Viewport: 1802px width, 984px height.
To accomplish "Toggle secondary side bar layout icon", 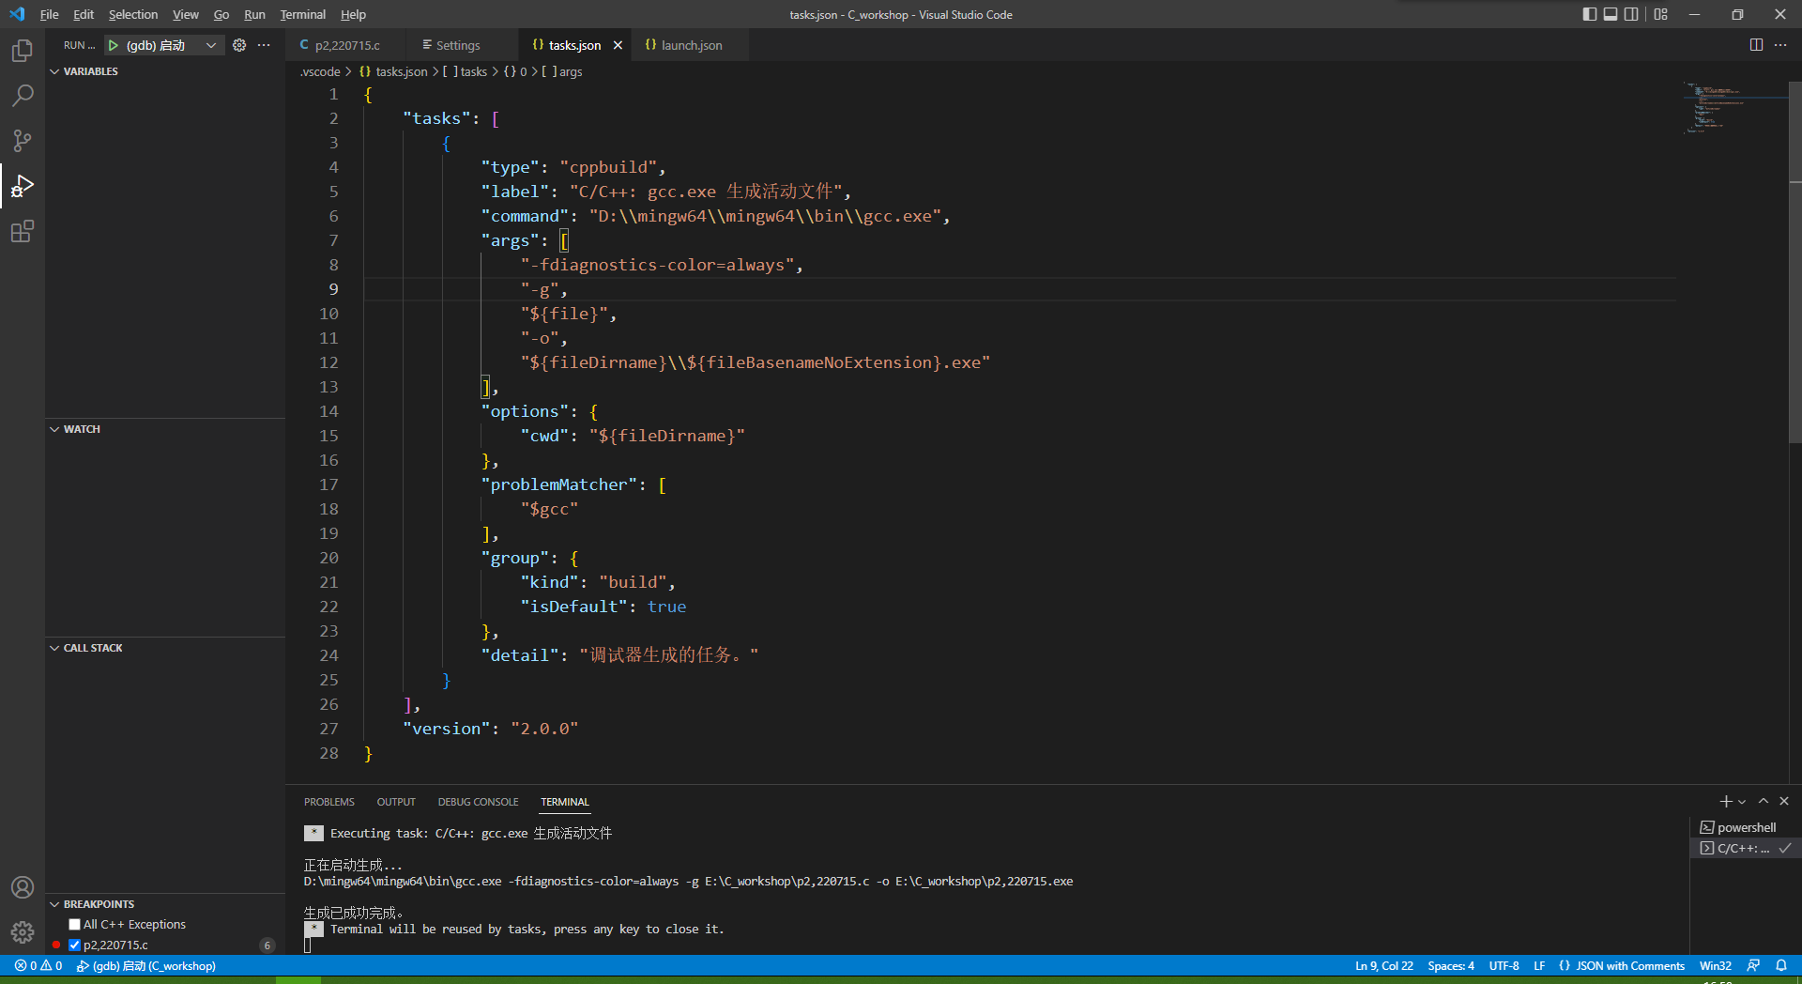I will click(x=1631, y=14).
